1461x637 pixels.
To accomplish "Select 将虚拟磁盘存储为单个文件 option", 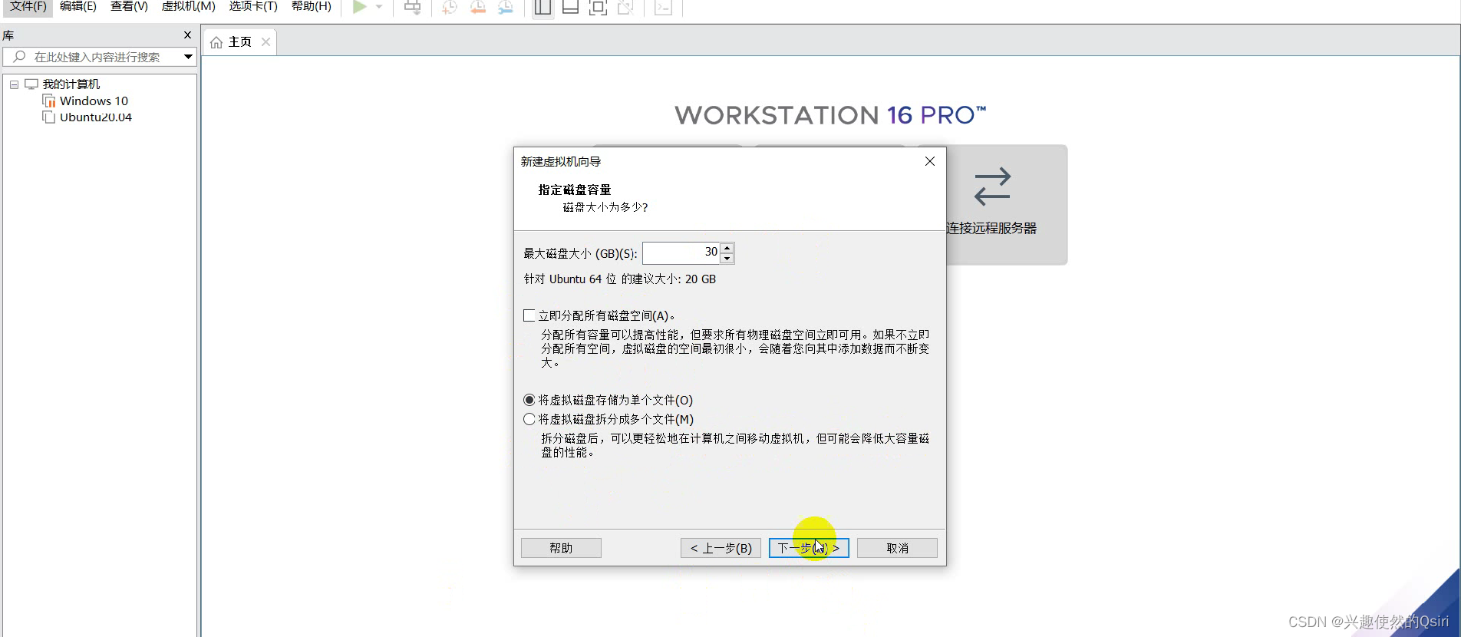I will click(529, 400).
